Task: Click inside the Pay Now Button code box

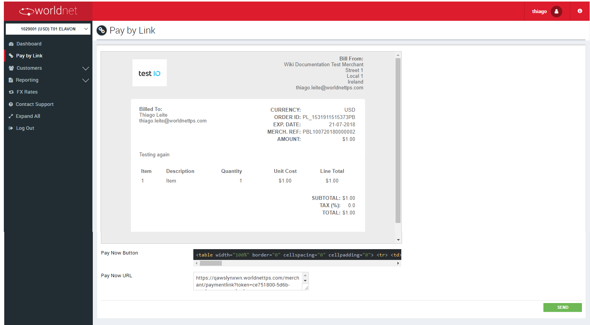Action: pos(297,255)
